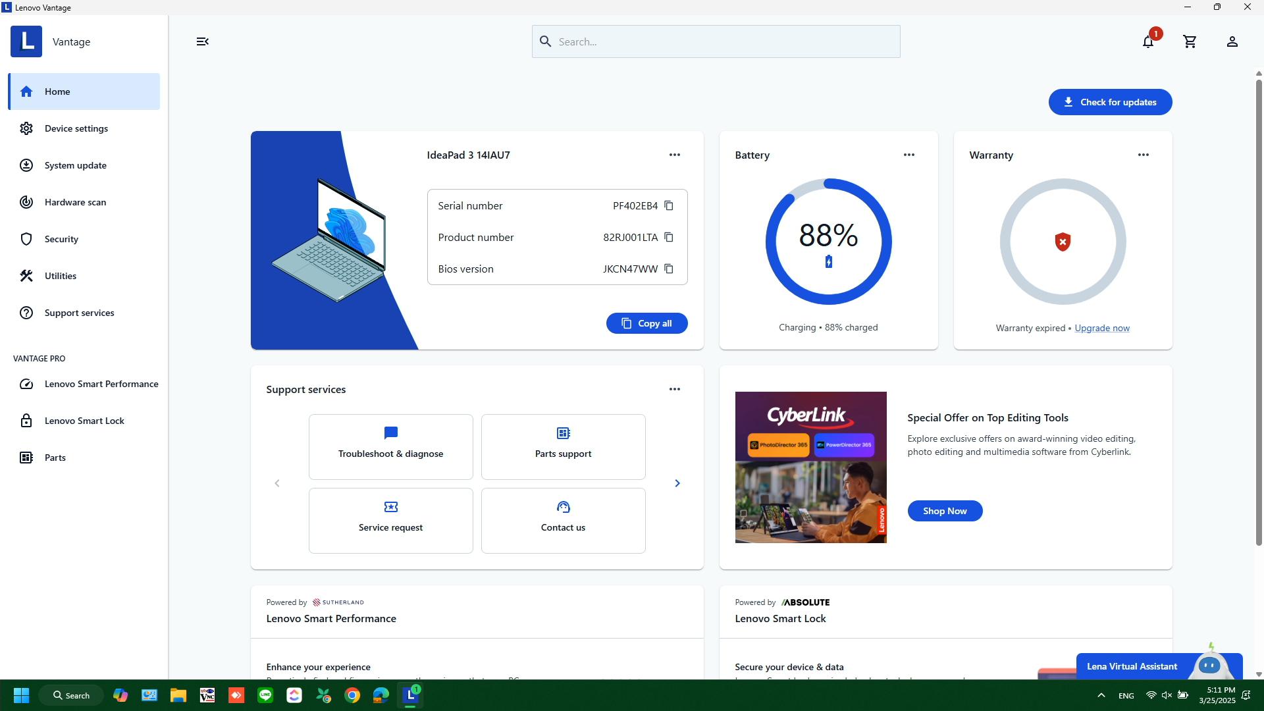
Task: Open Windows notification center icon
Action: 1246,695
